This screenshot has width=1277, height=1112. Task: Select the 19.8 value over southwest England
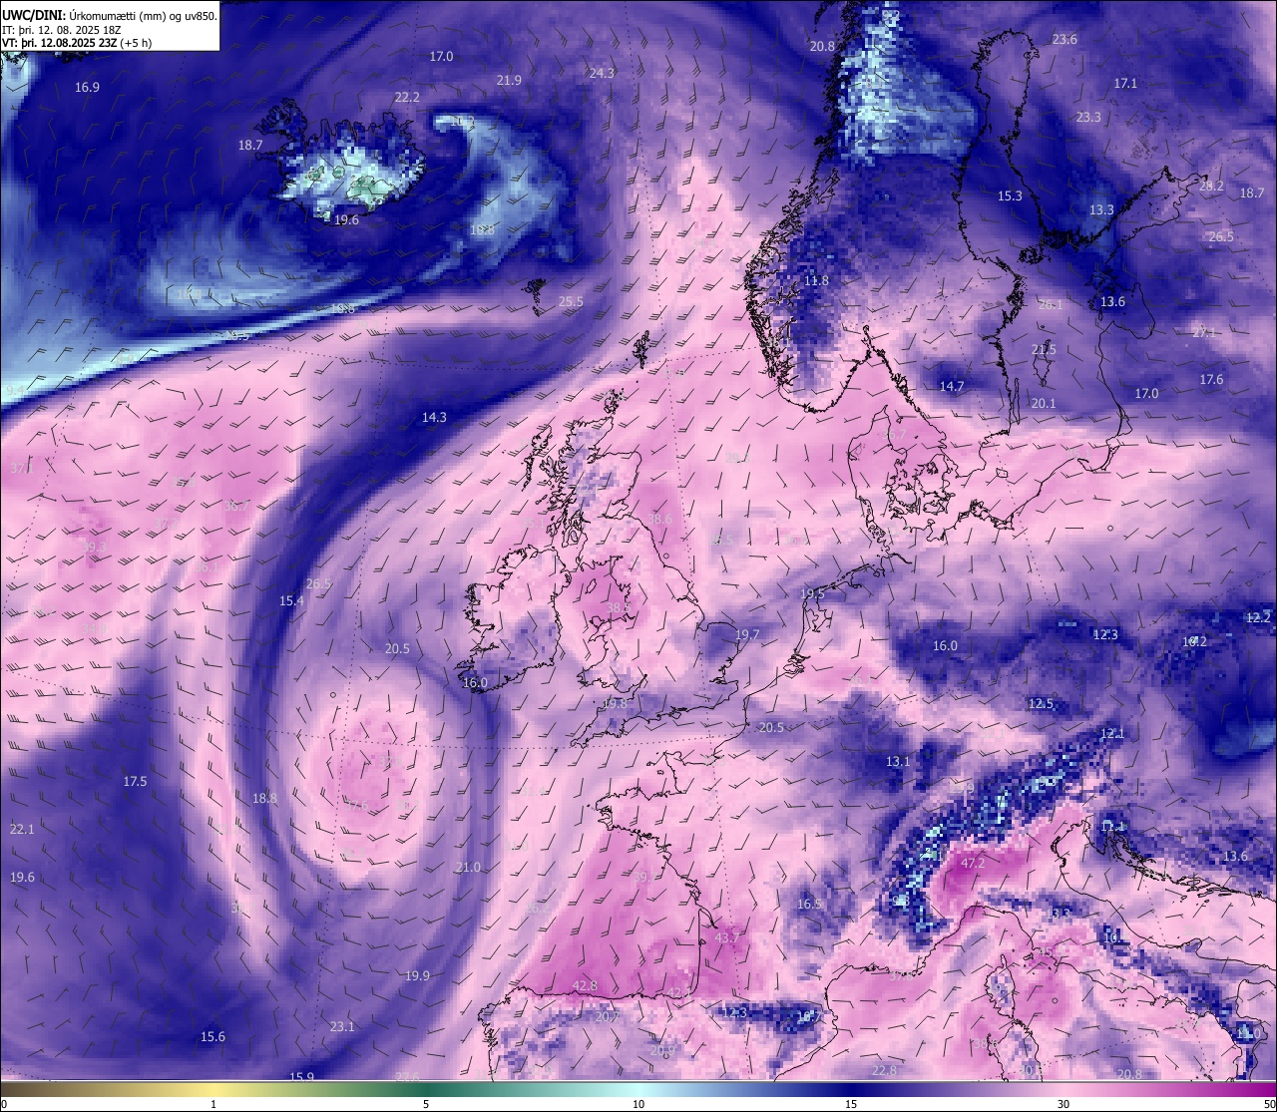(616, 704)
